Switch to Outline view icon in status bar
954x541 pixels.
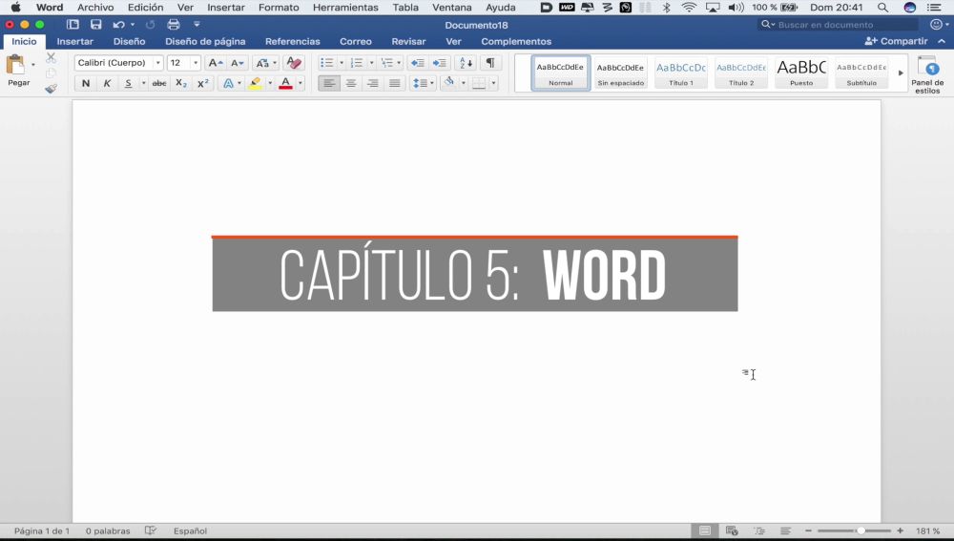[759, 531]
